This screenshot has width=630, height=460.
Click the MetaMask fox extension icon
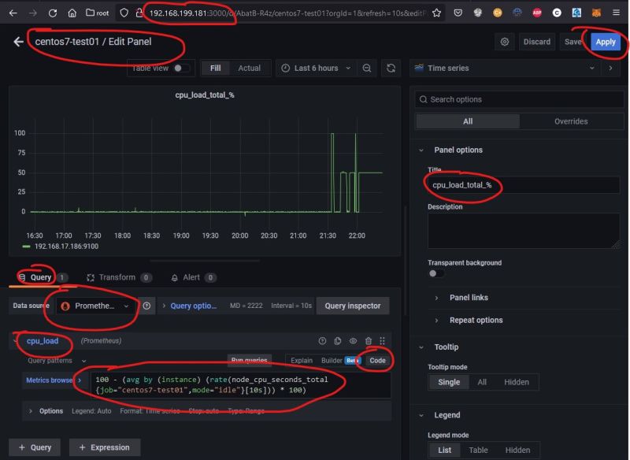coord(596,13)
